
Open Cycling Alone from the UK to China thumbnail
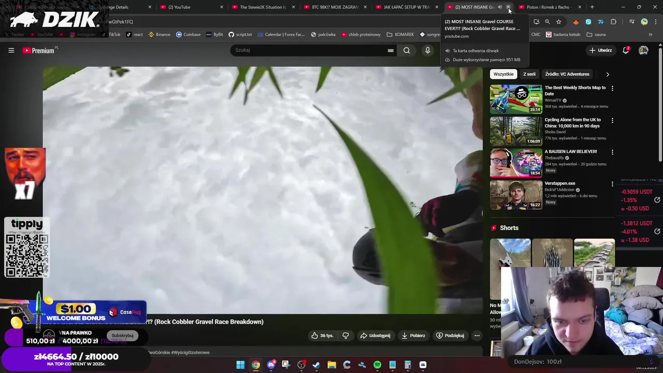pos(516,131)
